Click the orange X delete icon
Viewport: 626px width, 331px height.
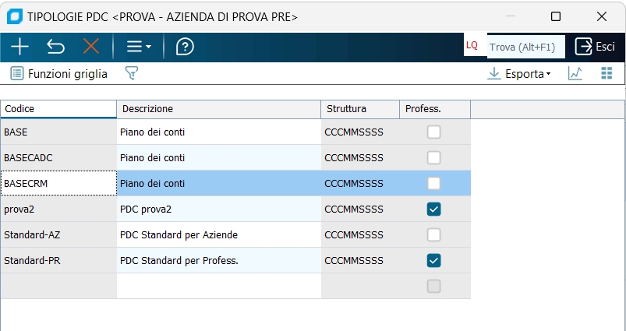pyautogui.click(x=91, y=47)
